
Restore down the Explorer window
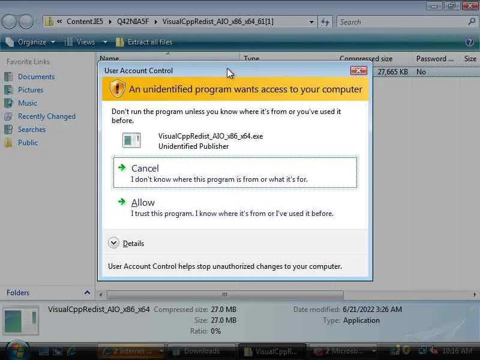(x=452, y=6)
